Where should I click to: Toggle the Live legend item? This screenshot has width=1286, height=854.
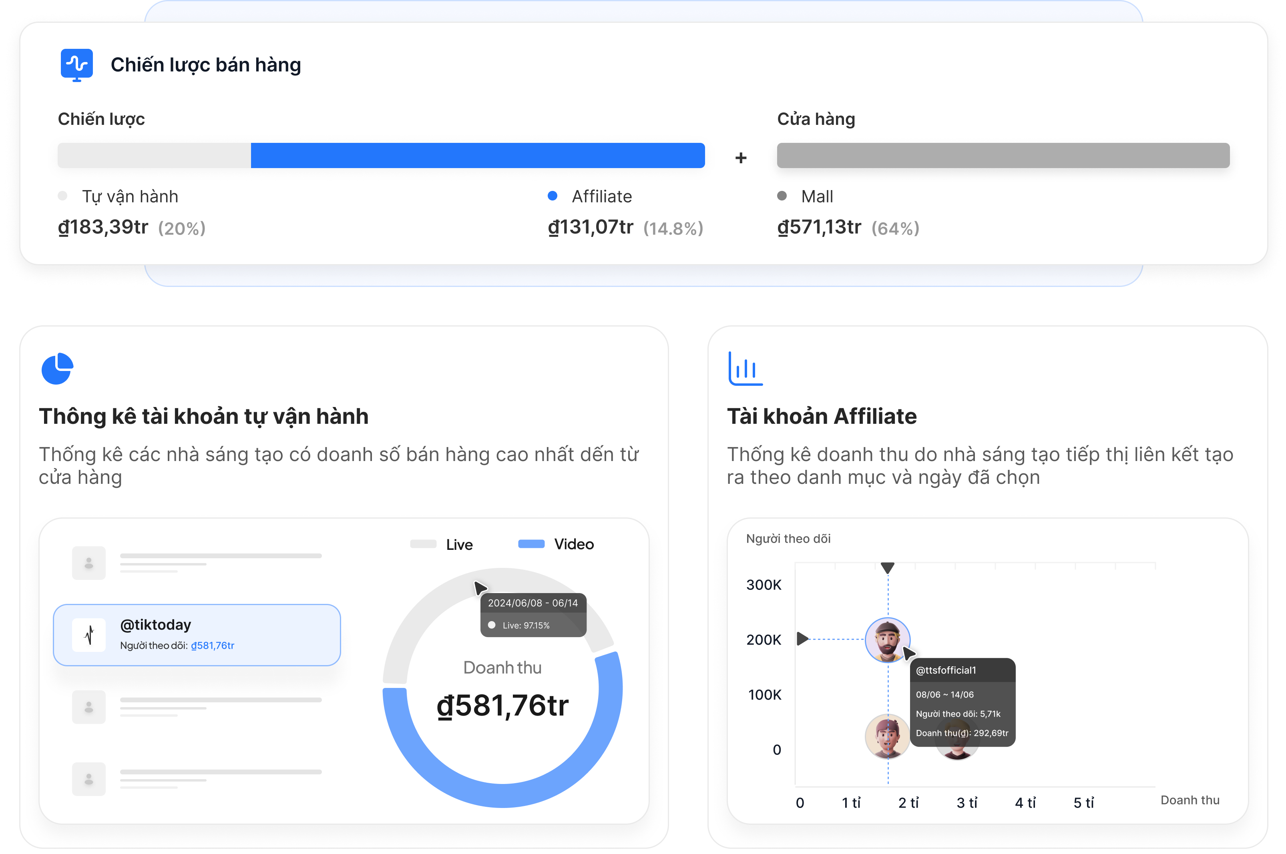pyautogui.click(x=441, y=544)
